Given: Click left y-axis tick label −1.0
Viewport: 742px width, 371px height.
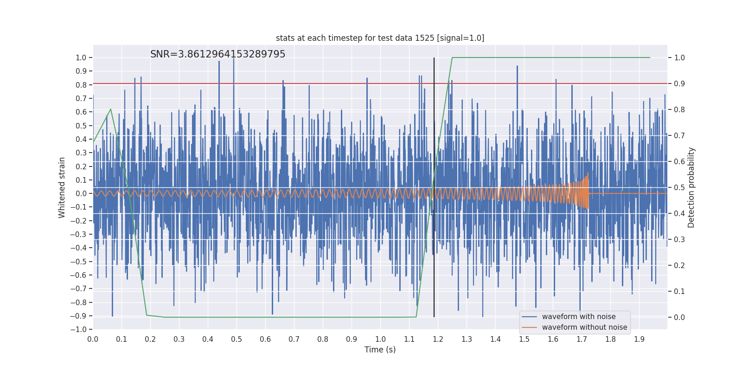Looking at the screenshot, I should click(78, 329).
